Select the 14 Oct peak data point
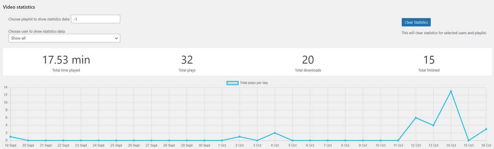 pos(451,91)
